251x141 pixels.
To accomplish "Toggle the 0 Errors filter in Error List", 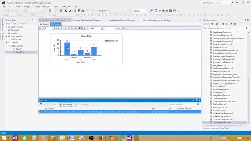I will point(52,105).
